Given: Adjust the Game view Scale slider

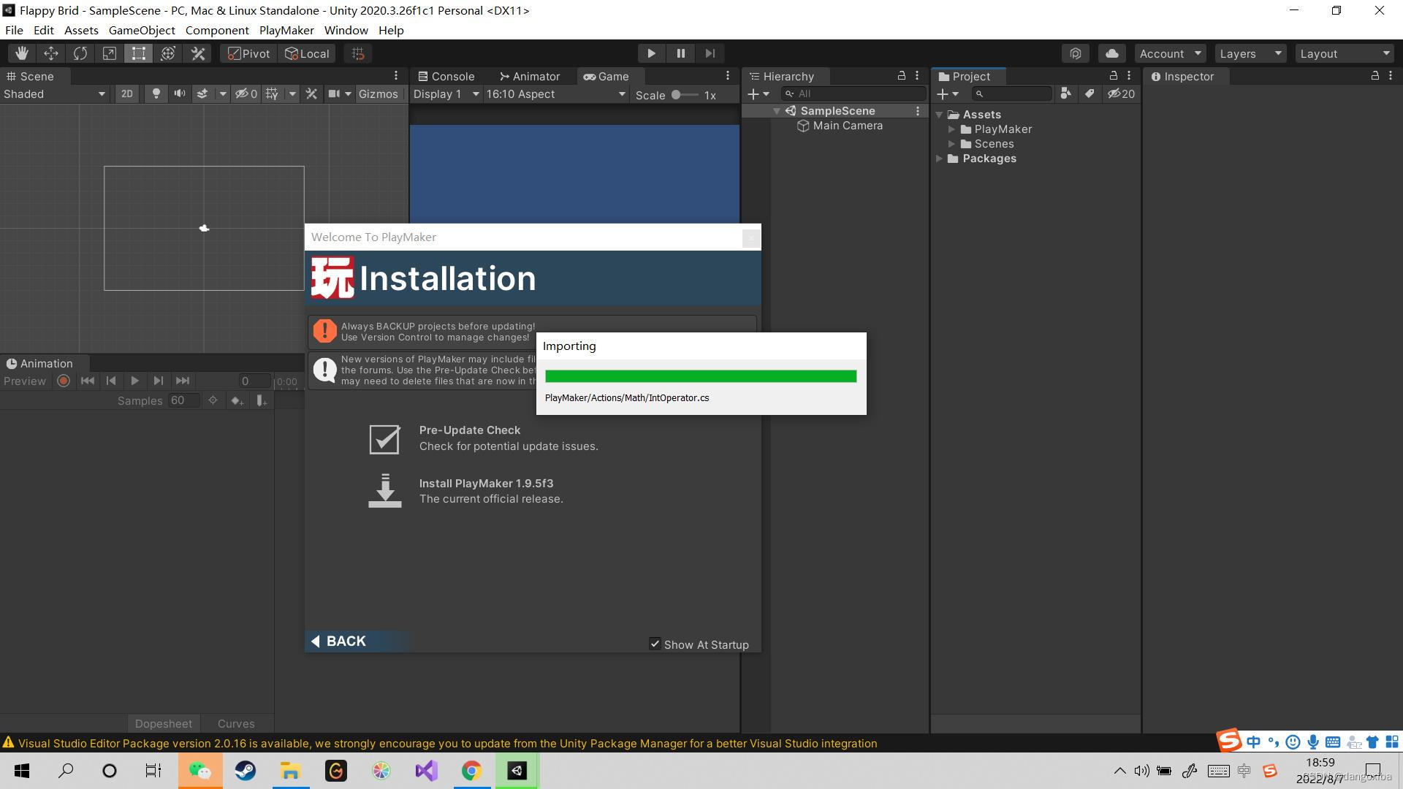Looking at the screenshot, I should coord(677,95).
